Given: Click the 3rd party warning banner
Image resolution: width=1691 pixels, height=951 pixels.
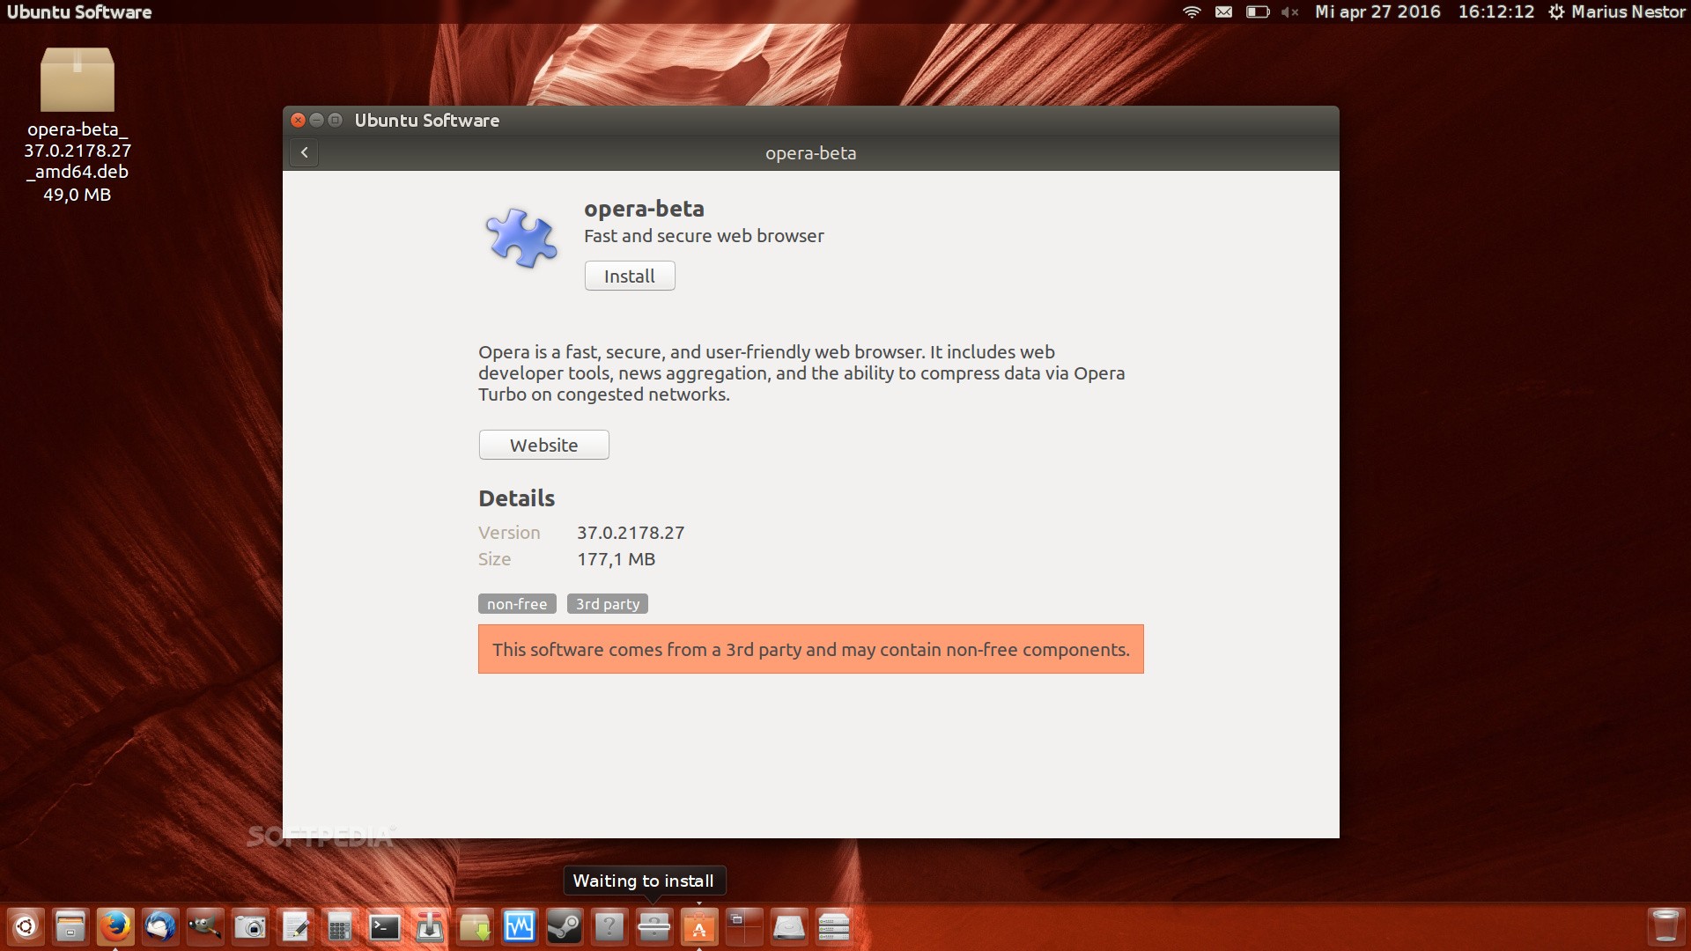Looking at the screenshot, I should 810,649.
